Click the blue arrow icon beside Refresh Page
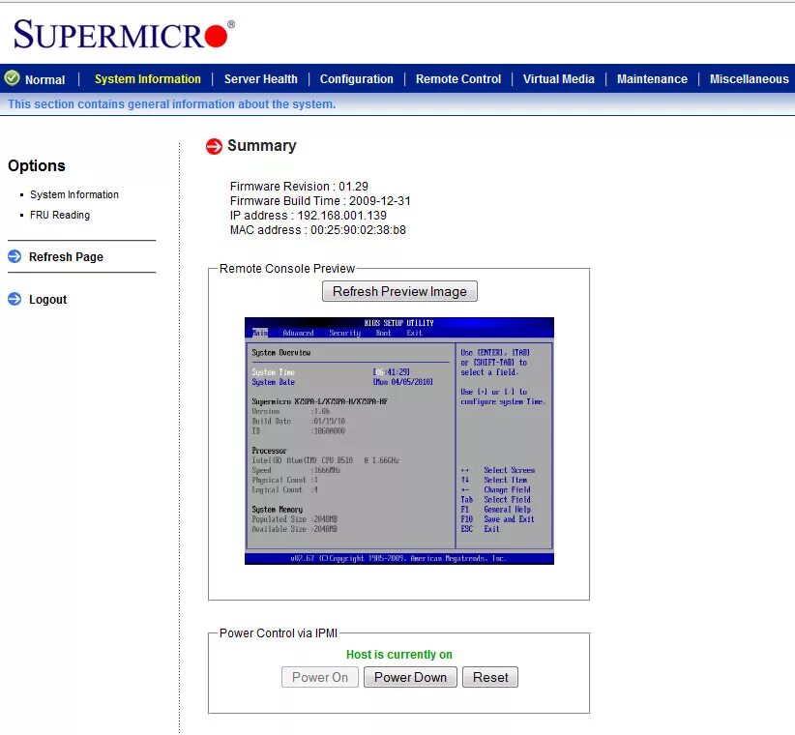The width and height of the screenshot is (795, 735). tap(15, 256)
